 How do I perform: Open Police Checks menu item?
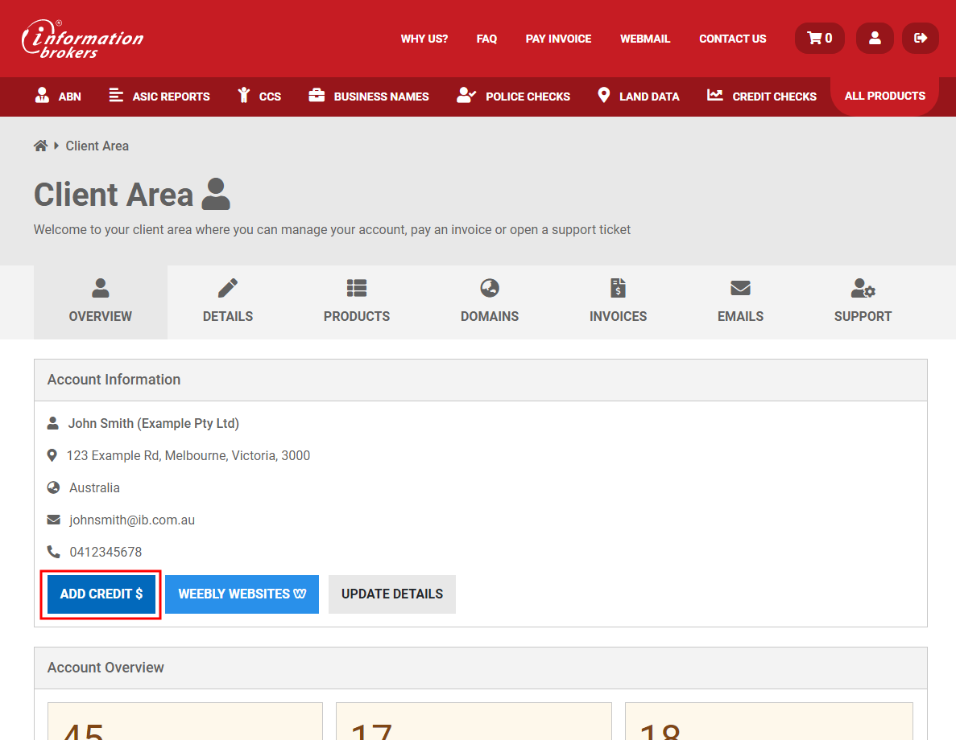pyautogui.click(x=513, y=97)
